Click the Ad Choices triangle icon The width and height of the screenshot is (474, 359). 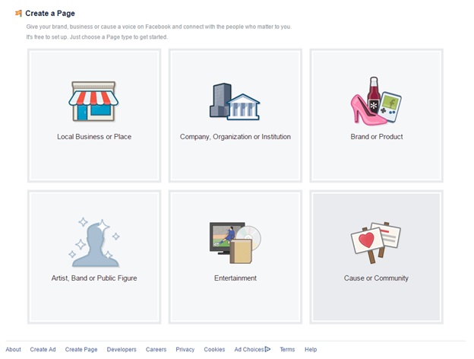267,349
